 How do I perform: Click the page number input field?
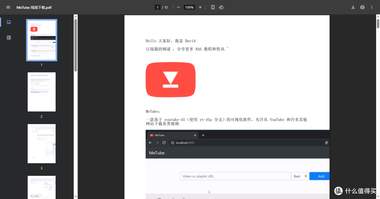(158, 7)
